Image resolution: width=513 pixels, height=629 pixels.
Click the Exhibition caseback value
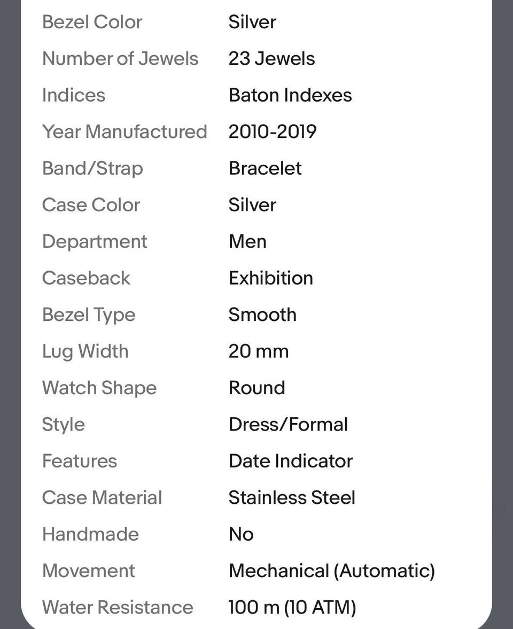point(270,278)
